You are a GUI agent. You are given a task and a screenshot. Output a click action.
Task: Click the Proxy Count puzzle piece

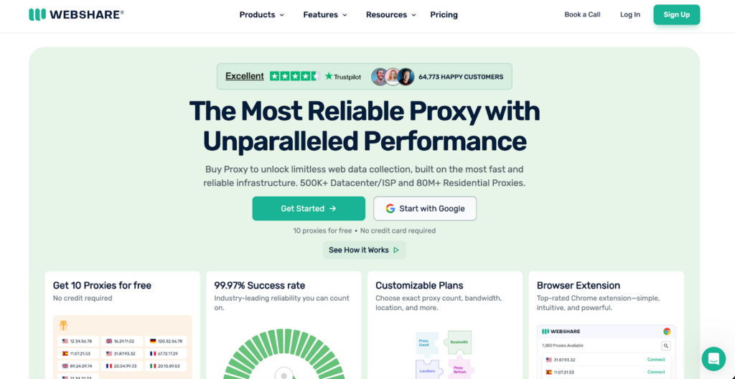click(x=424, y=344)
